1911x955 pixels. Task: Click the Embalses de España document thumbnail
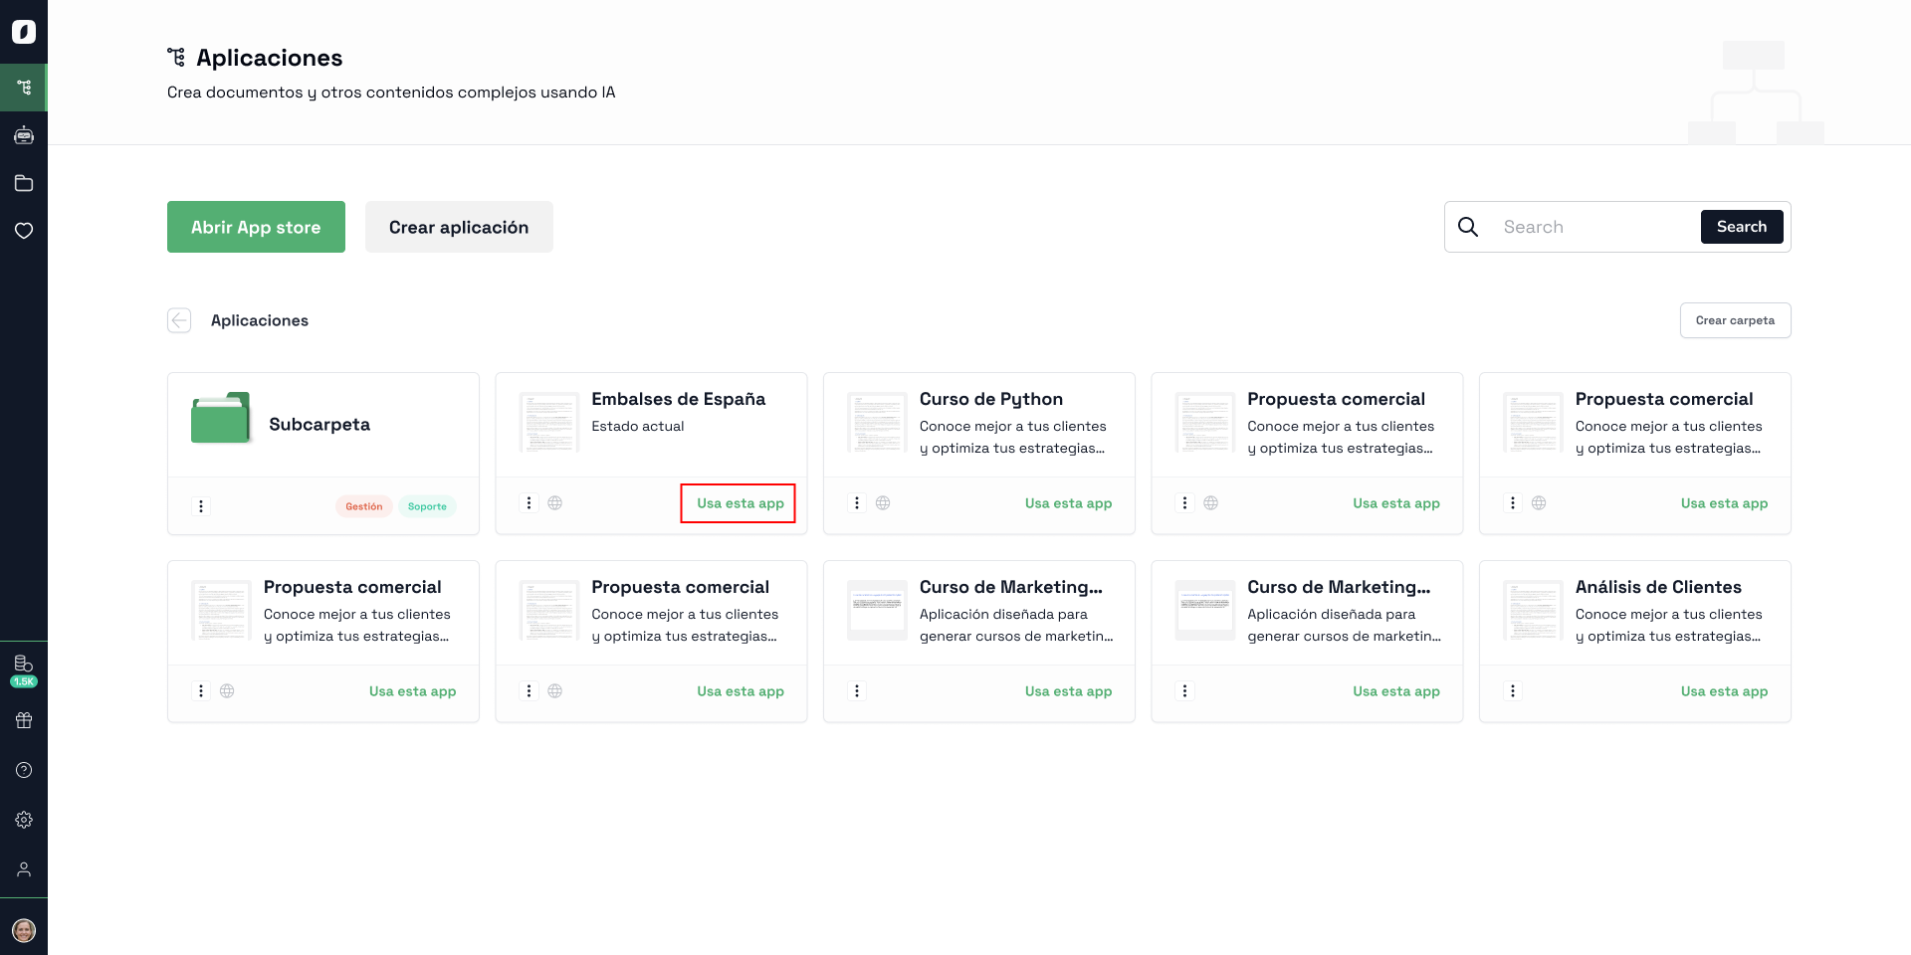click(x=549, y=422)
